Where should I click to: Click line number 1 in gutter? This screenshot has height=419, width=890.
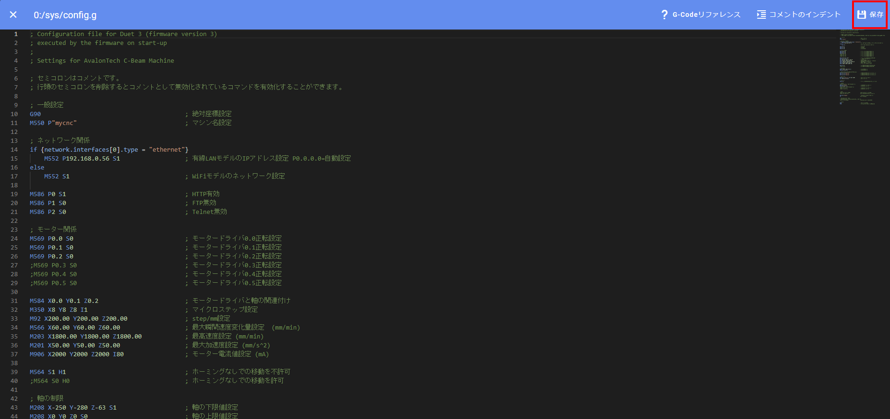click(16, 34)
